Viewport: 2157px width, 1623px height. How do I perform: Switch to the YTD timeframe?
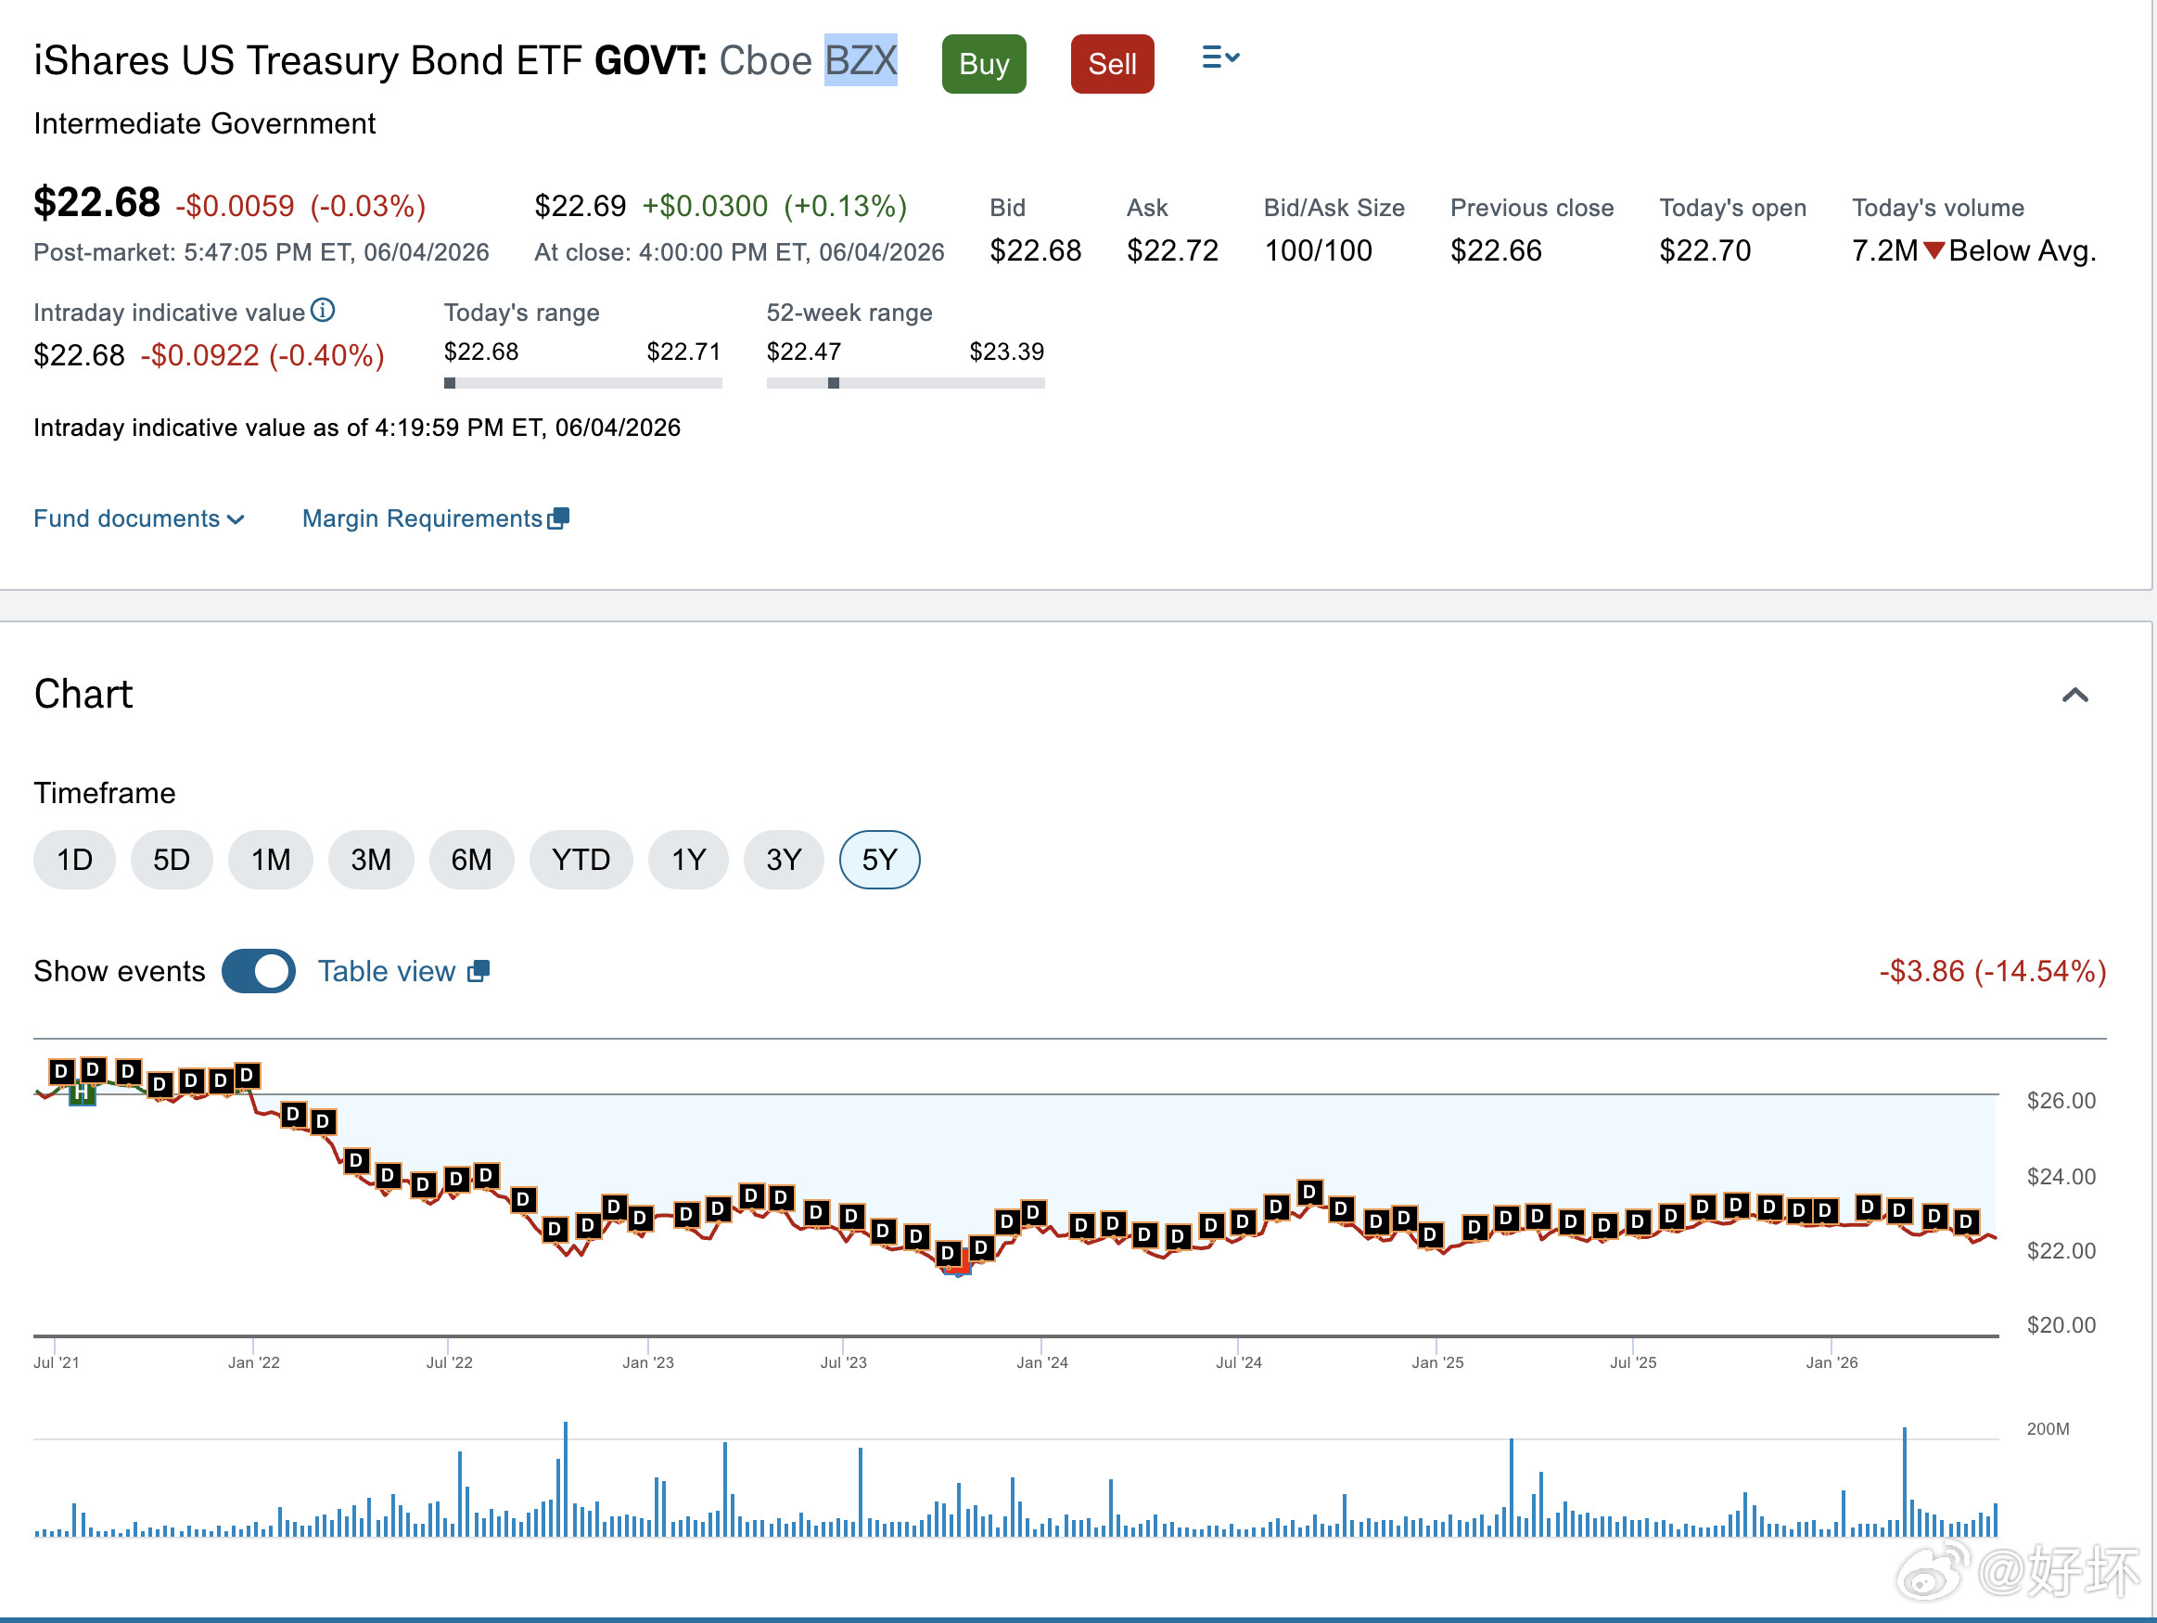pos(581,860)
